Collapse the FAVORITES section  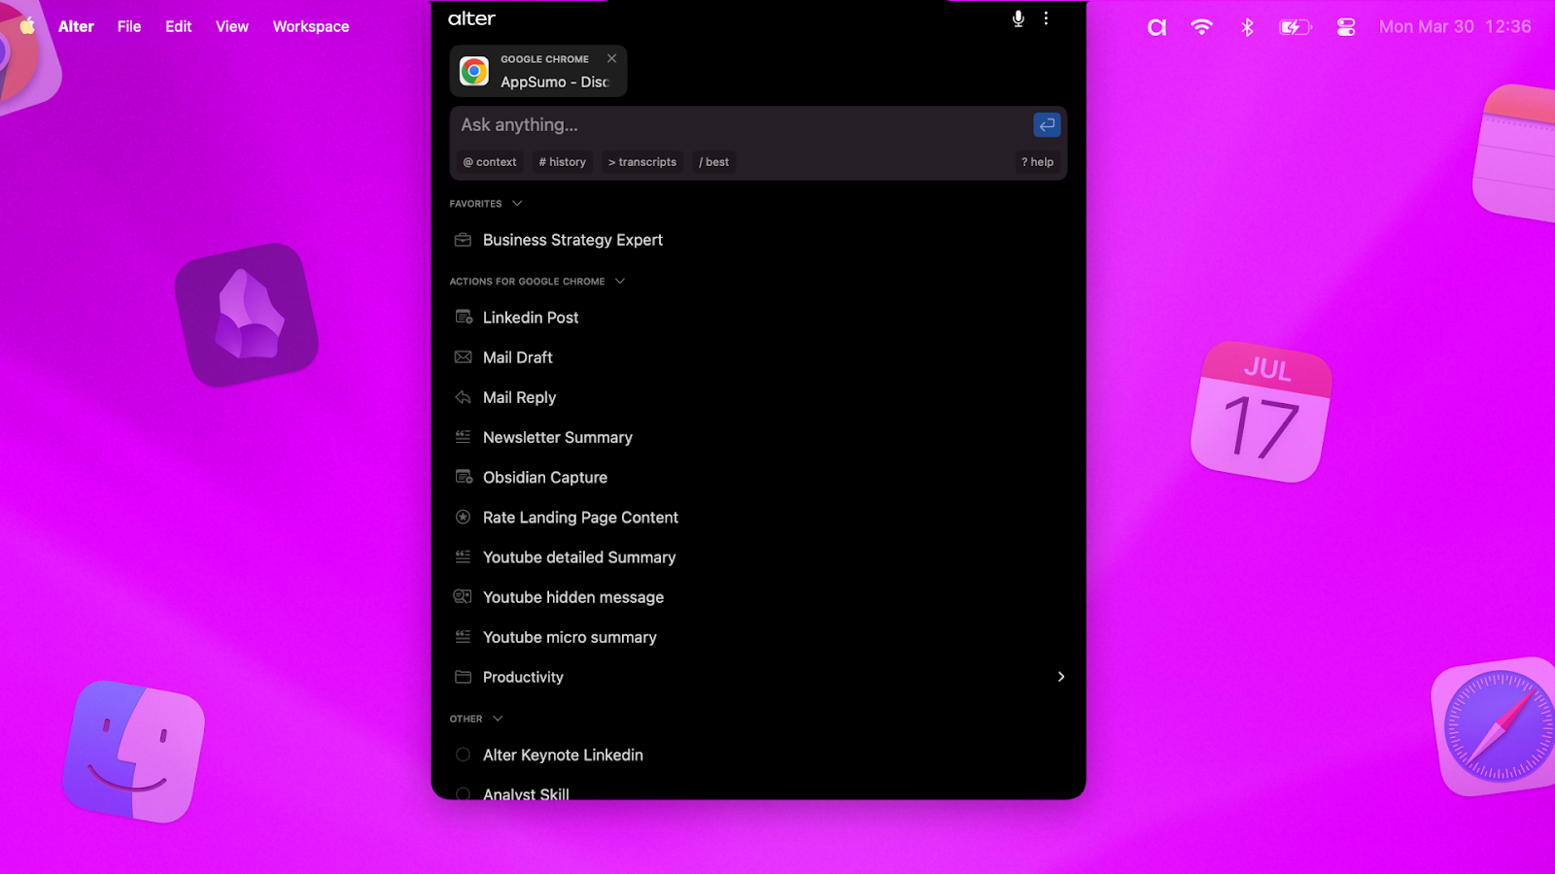pyautogui.click(x=514, y=203)
